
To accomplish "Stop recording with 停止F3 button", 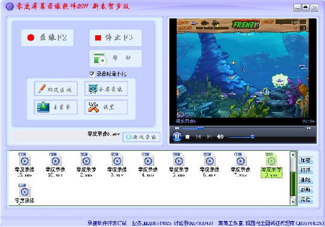I will [x=116, y=38].
